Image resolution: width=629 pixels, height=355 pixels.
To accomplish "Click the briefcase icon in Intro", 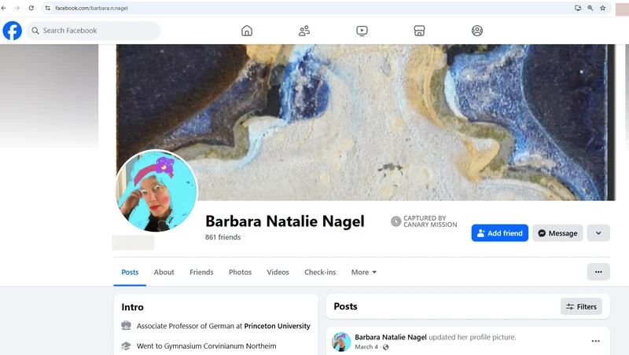I will click(126, 325).
